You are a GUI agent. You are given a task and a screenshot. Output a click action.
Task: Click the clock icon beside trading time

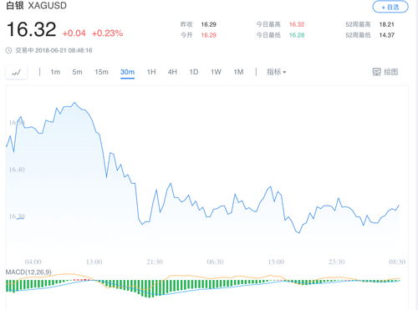tap(9, 50)
